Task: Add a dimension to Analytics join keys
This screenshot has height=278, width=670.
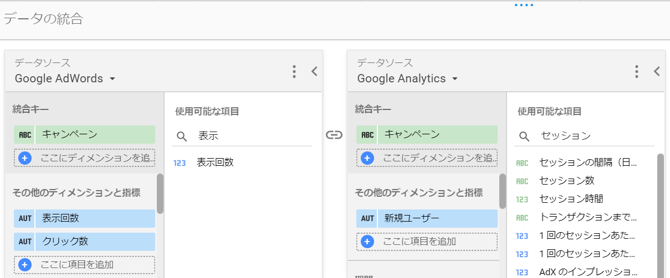Action: 427,158
